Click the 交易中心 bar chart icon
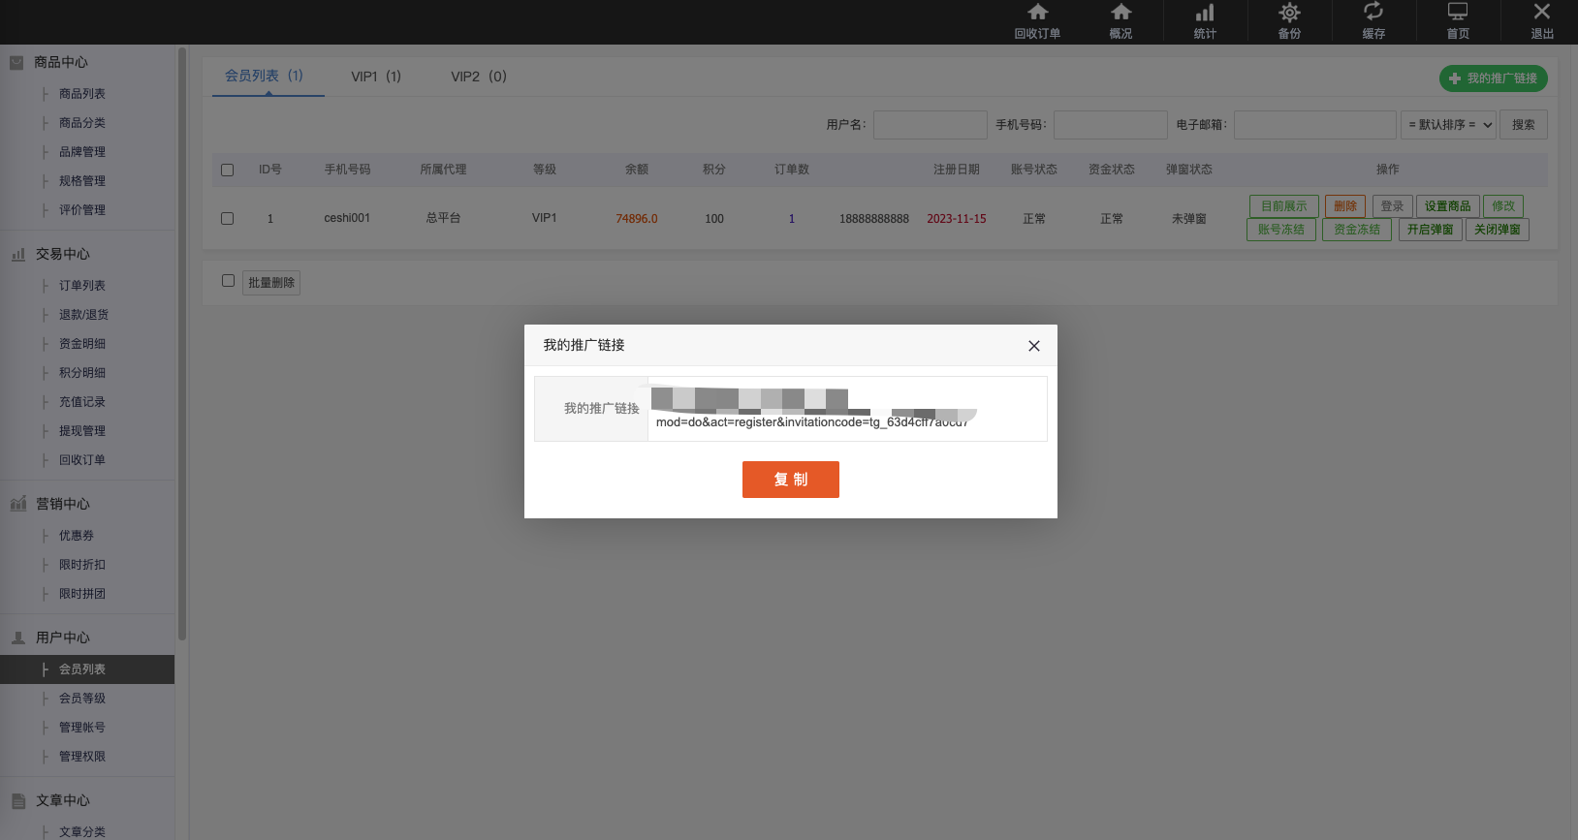Viewport: 1578px width, 840px height. tap(17, 254)
